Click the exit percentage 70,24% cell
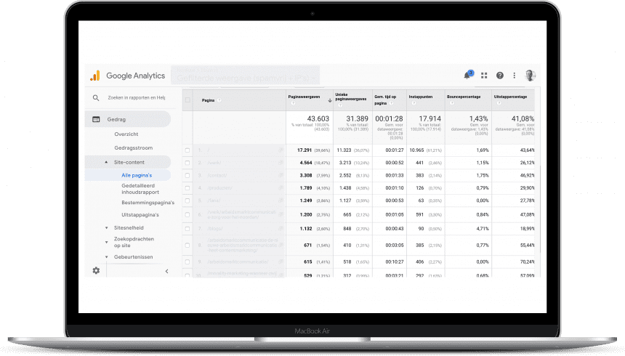625x356 pixels. 528,262
